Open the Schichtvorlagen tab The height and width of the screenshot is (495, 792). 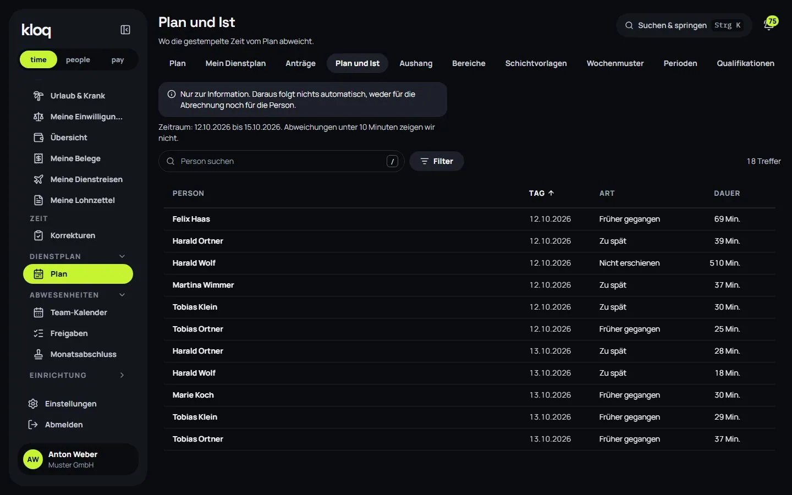[x=536, y=63]
